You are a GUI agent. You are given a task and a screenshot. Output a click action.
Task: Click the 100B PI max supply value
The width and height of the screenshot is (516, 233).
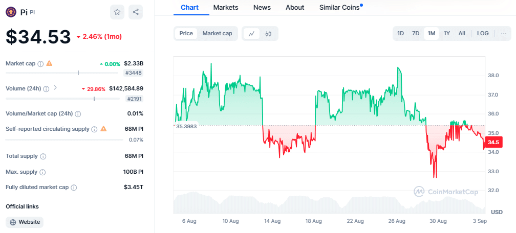[133, 172]
